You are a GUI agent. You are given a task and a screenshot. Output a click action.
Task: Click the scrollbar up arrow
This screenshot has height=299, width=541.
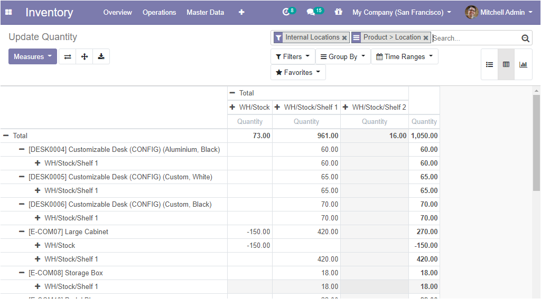(536, 91)
